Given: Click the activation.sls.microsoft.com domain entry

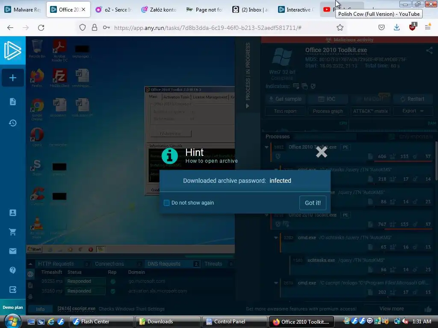Looking at the screenshot, I should [x=157, y=291].
